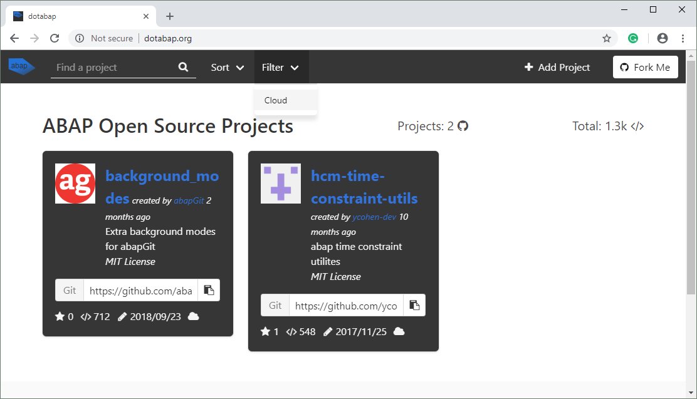The image size is (697, 399).
Task: Click the browser back arrow
Action: [14, 38]
